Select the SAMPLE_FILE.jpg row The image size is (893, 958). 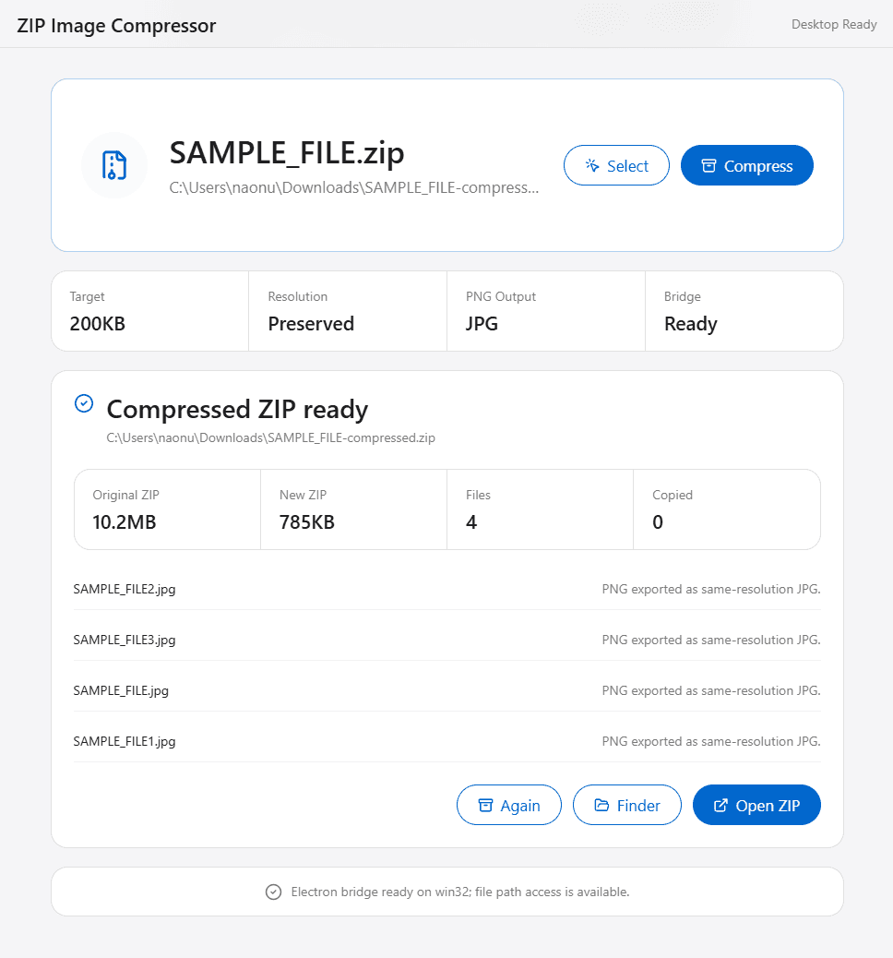point(447,690)
